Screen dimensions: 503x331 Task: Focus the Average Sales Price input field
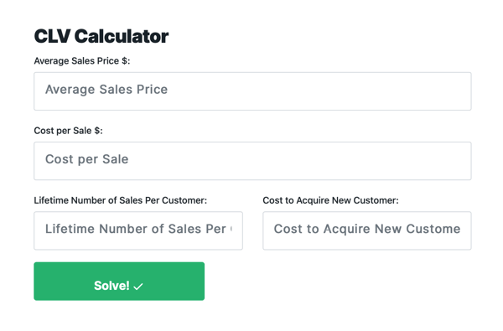tap(252, 91)
